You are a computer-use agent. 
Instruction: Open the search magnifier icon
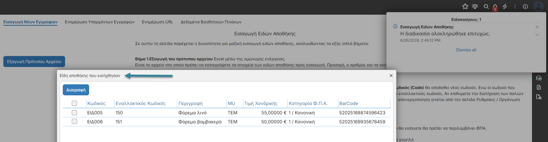[x=486, y=6]
